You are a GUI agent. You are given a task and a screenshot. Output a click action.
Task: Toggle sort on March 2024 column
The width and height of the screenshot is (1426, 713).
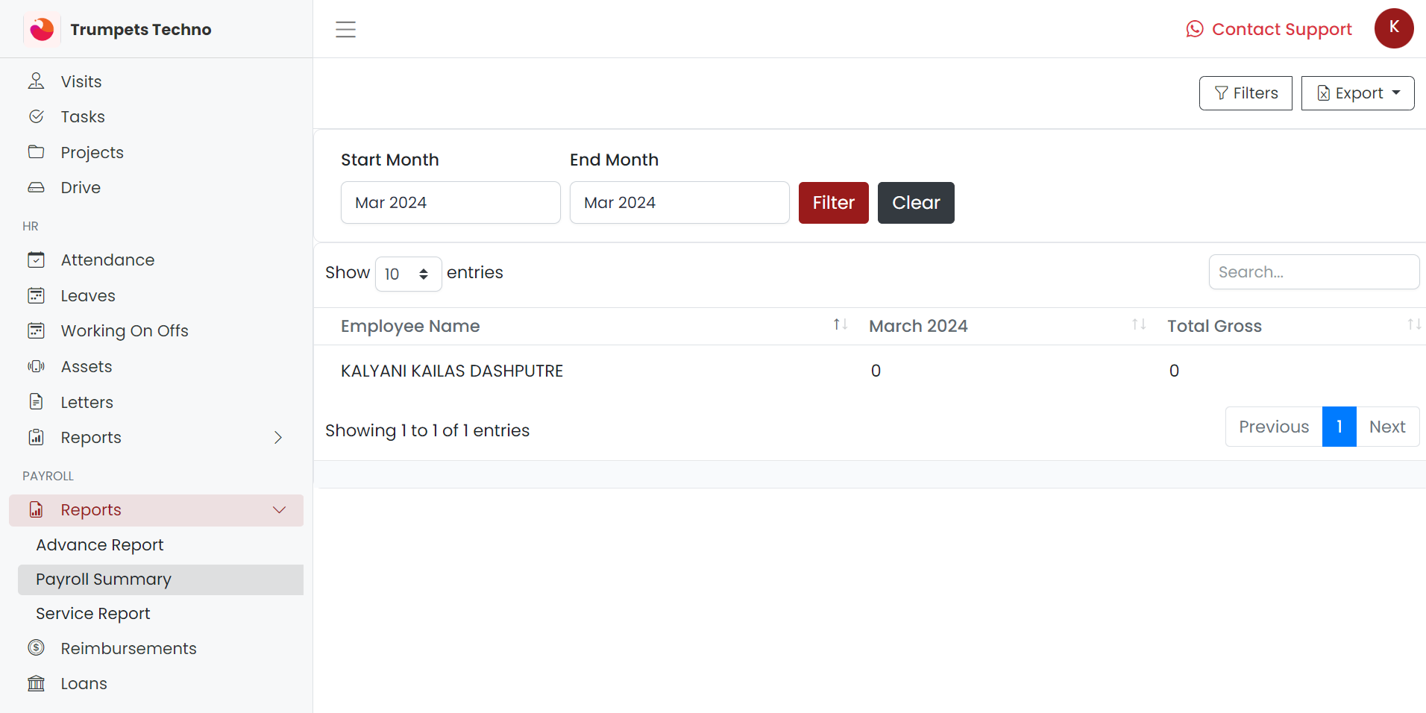tap(1138, 324)
